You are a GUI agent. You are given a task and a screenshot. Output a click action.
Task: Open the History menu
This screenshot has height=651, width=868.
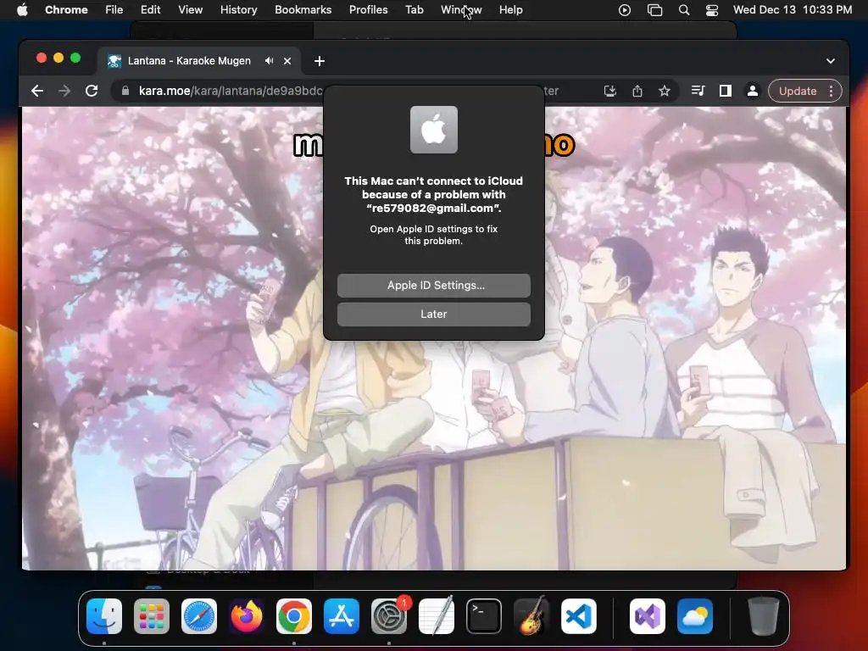(x=238, y=10)
